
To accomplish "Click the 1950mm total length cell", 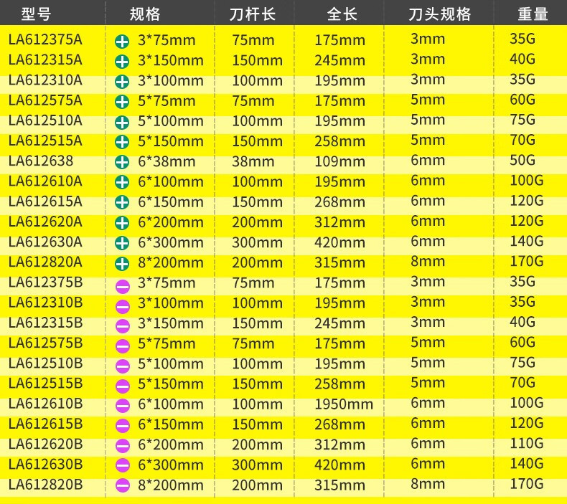I will click(344, 404).
